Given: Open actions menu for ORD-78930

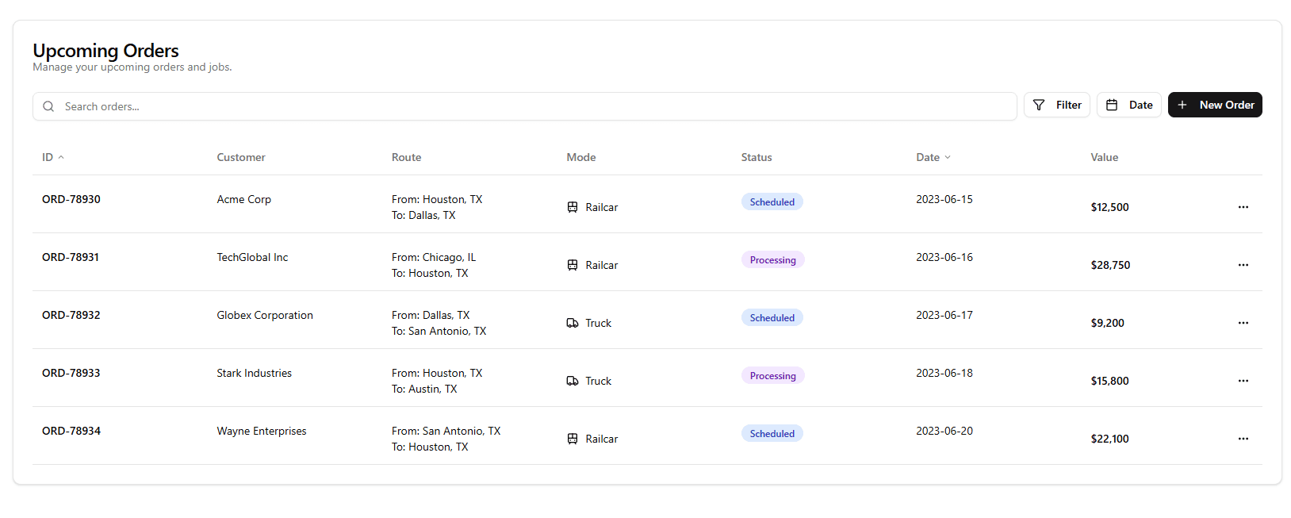Looking at the screenshot, I should coord(1243,207).
